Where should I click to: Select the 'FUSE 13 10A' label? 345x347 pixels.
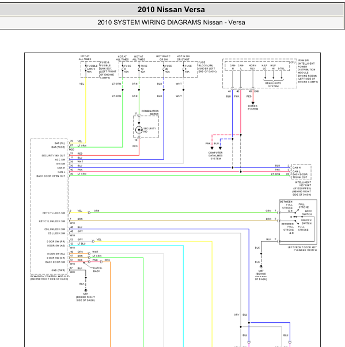[x=143, y=69]
